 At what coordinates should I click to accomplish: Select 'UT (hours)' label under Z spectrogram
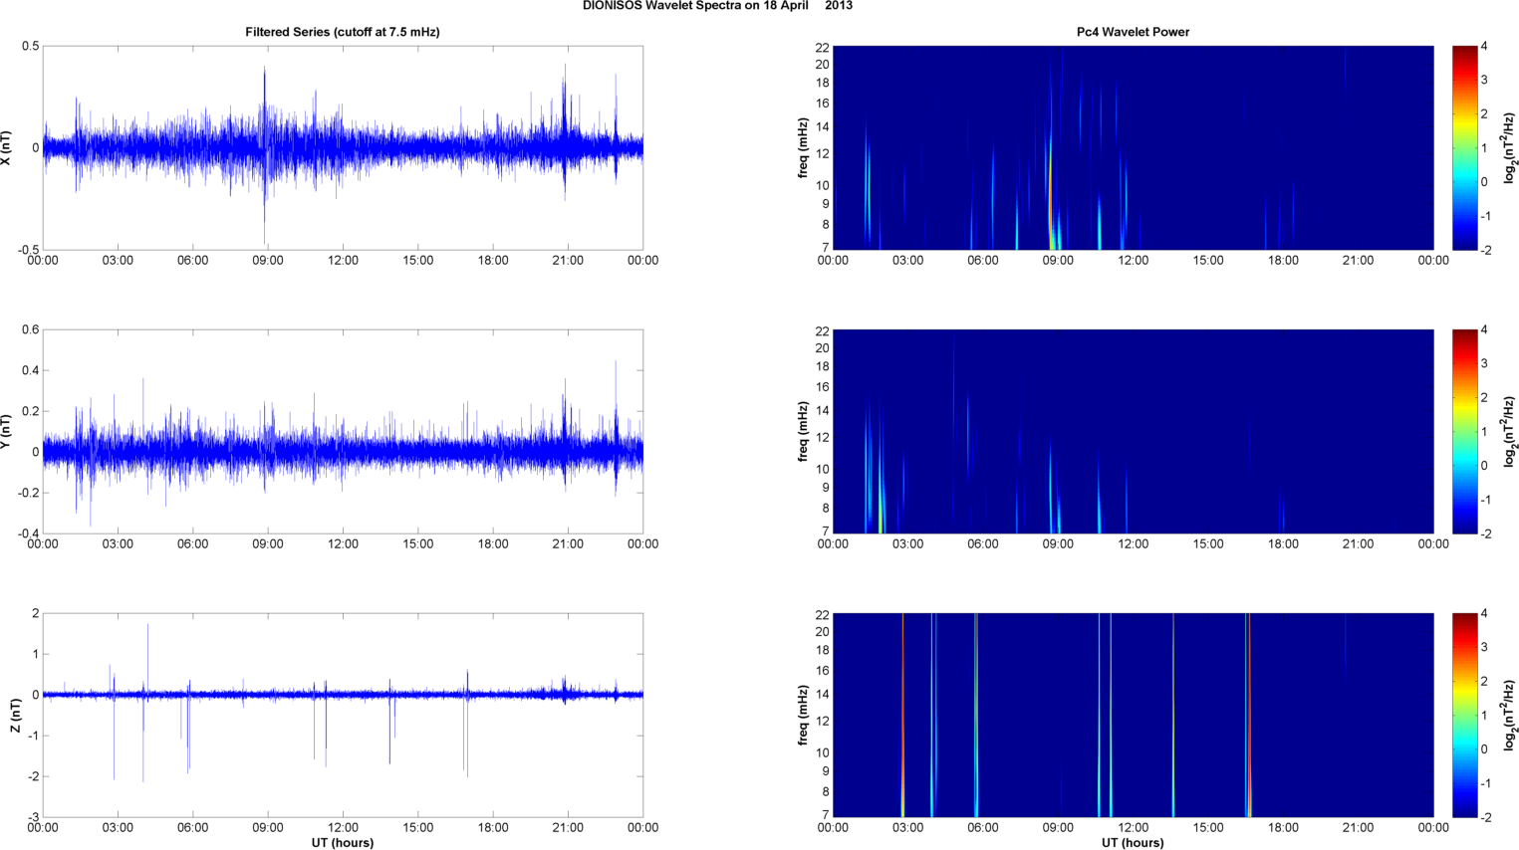pos(1133,843)
